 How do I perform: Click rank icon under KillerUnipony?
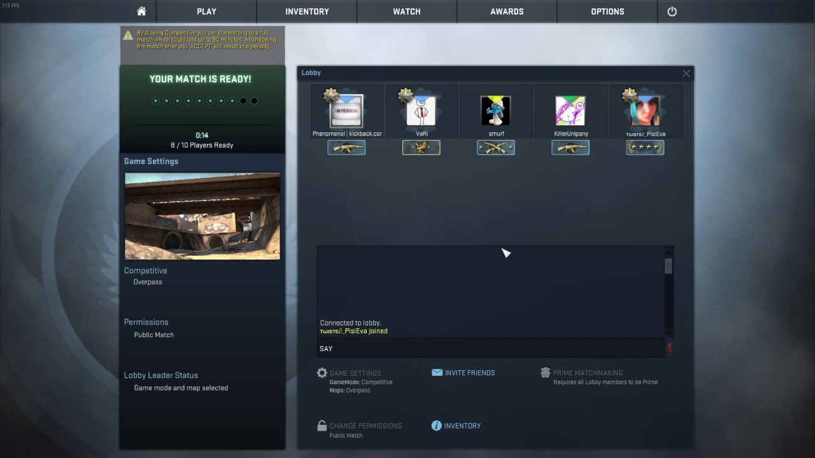[x=570, y=148]
